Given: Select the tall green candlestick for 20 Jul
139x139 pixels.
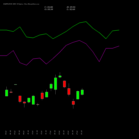Looking at the screenshot, I should pos(56,84).
